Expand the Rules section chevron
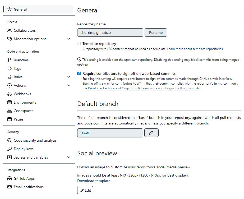Screen dimensions: 244x199 (x=69, y=77)
